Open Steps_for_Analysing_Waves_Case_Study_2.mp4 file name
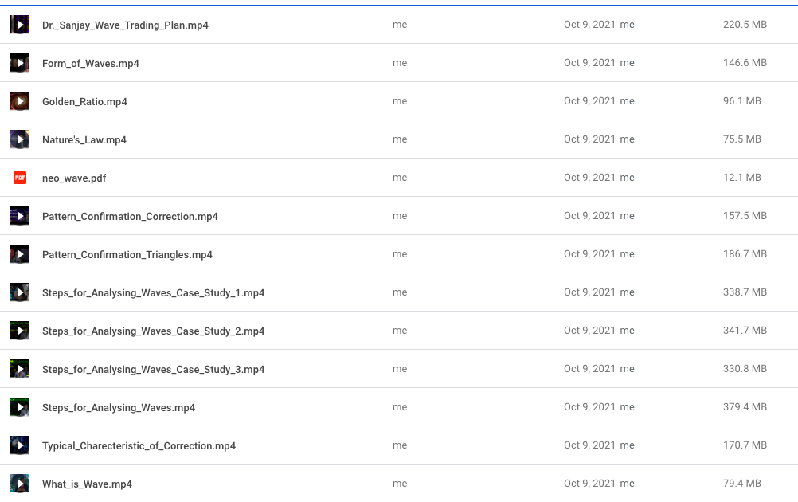 [153, 331]
